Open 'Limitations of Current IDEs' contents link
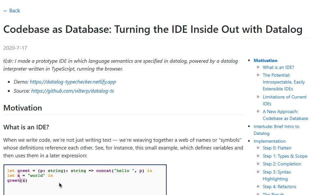This screenshot has height=195, width=313. coord(284,100)
